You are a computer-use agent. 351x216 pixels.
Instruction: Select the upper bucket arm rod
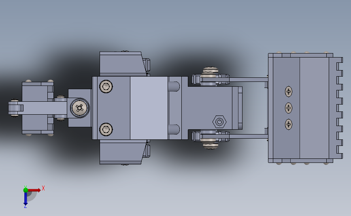pyautogui.click(x=249, y=79)
